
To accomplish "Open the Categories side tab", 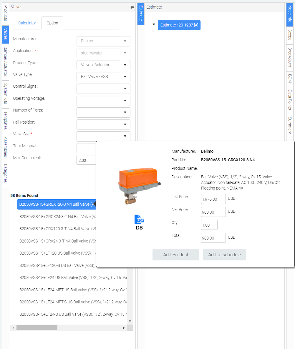I will pyautogui.click(x=5, y=173).
